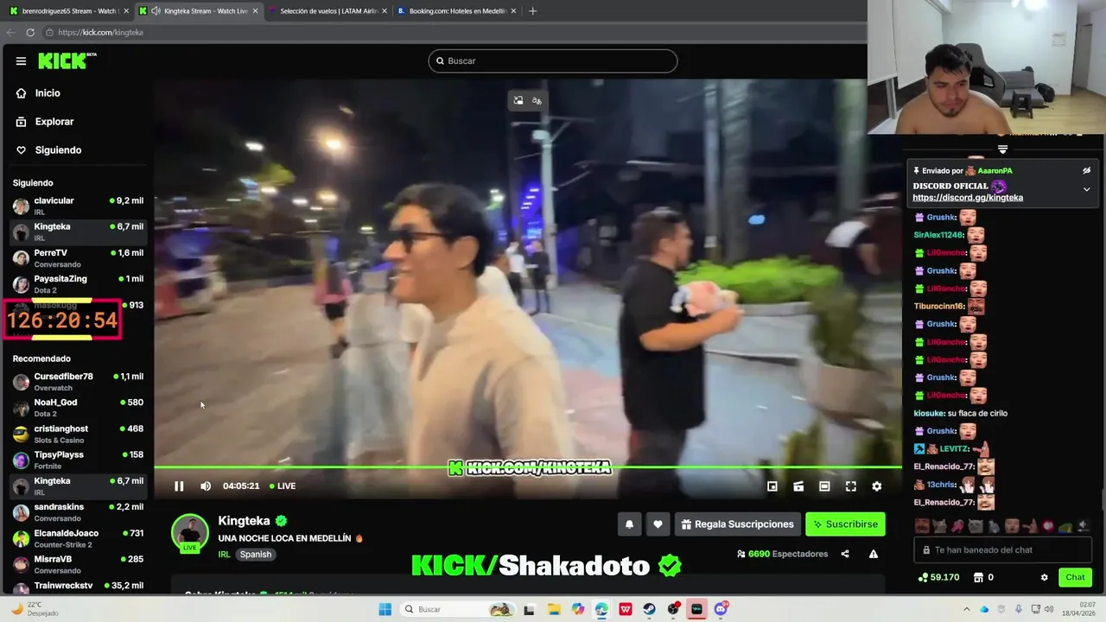Toggle notifications bell for Kingteka

click(629, 524)
